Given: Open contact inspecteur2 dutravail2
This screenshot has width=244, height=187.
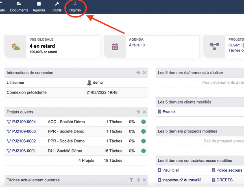Looking at the screenshot, I should 182,180.
